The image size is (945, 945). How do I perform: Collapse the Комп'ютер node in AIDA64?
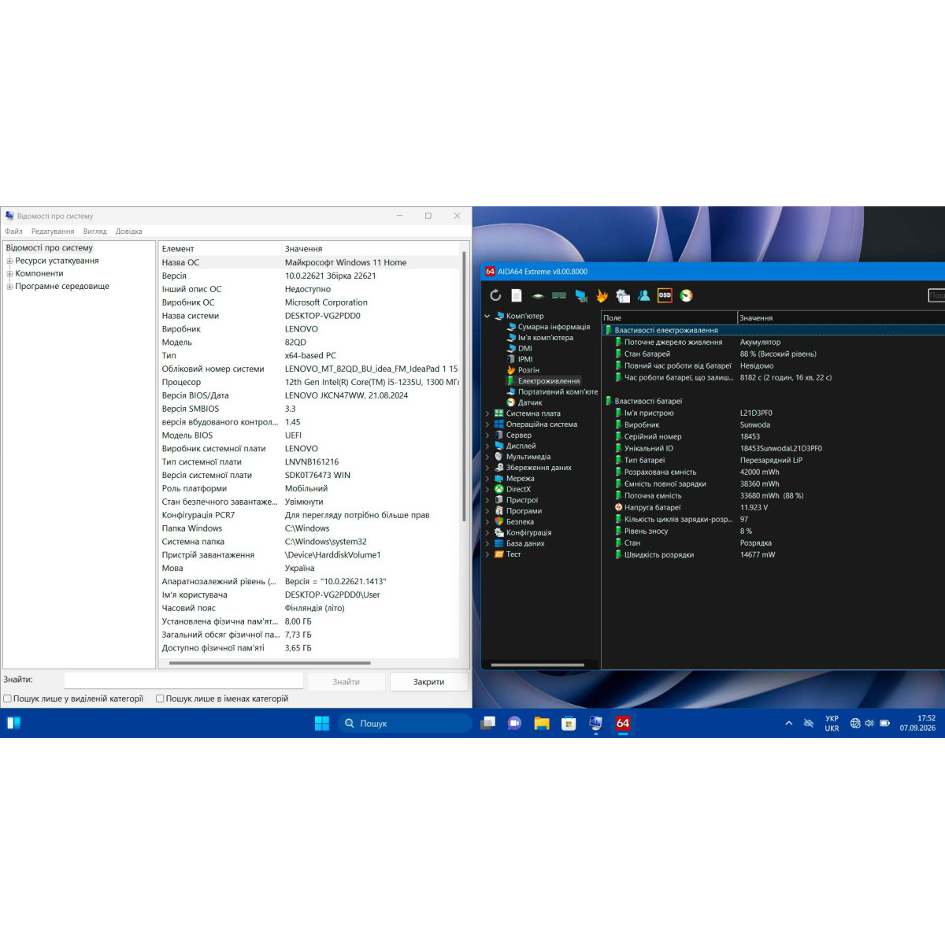click(x=487, y=316)
